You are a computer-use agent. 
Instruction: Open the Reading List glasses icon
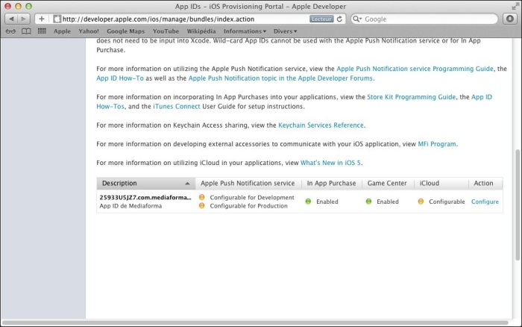click(x=10, y=31)
